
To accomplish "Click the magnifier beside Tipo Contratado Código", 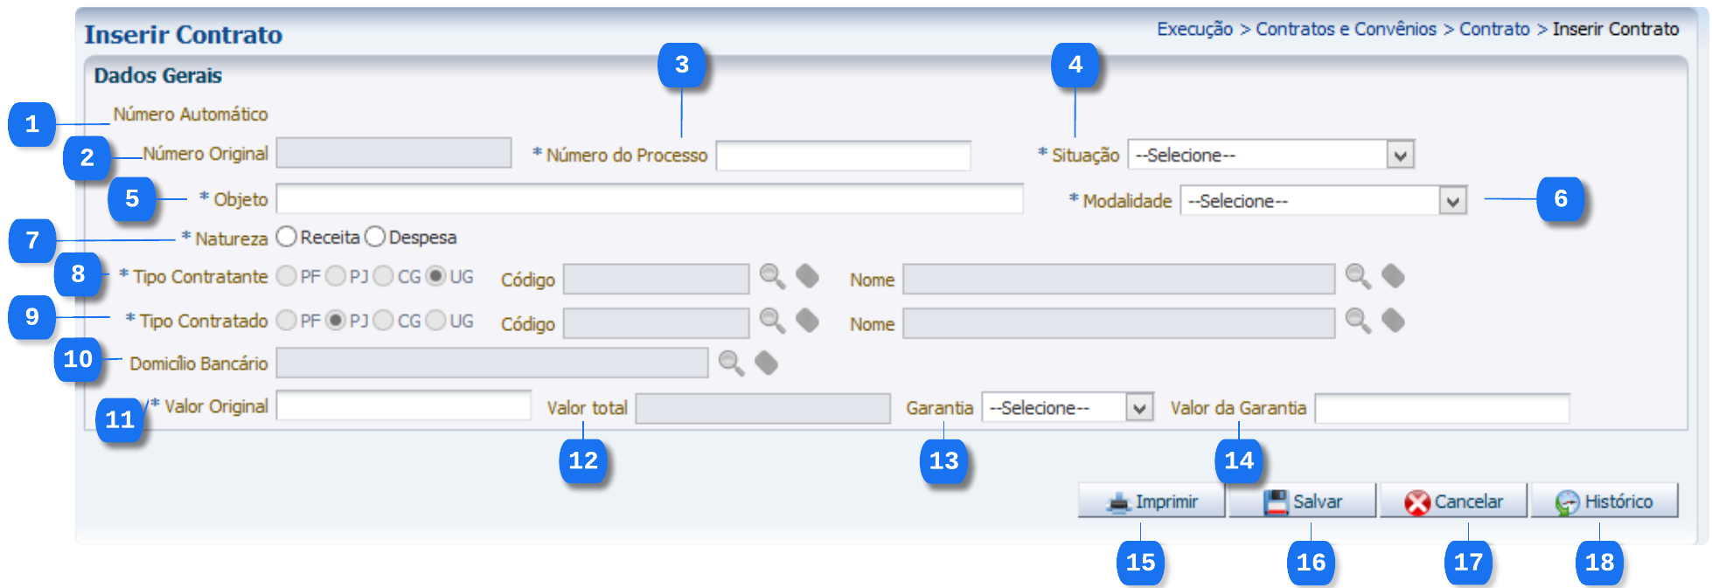I will point(771,321).
